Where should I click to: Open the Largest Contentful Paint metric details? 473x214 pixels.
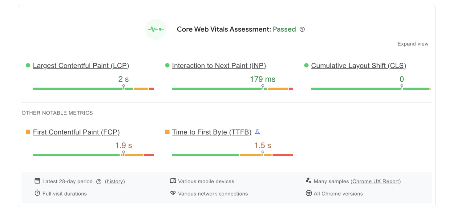coord(81,65)
